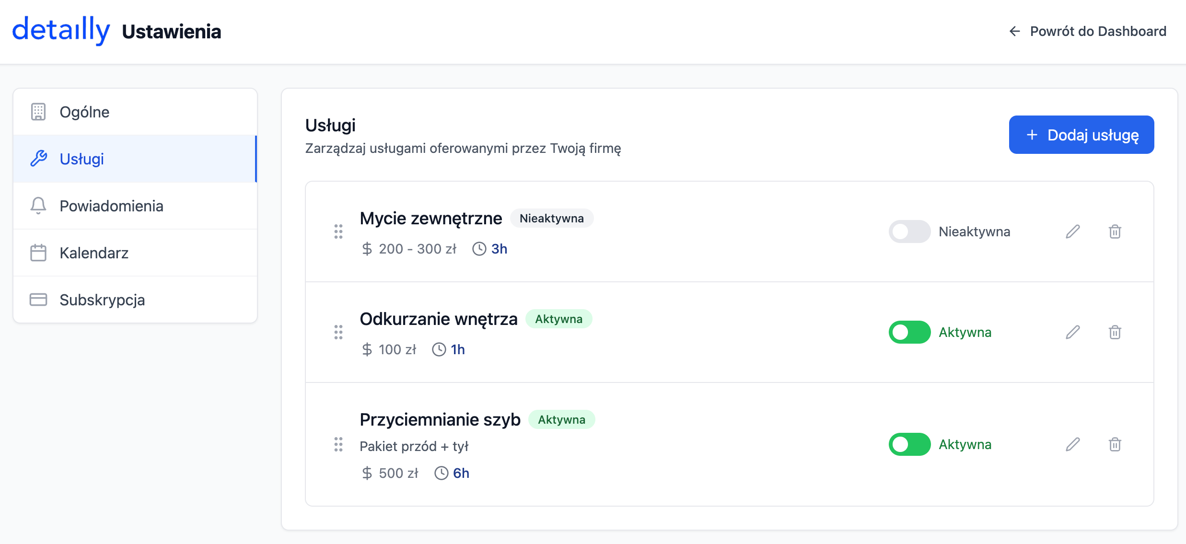The height and width of the screenshot is (544, 1186).
Task: Click the edit pencil for Przyciemnianie szyb
Action: (x=1073, y=444)
